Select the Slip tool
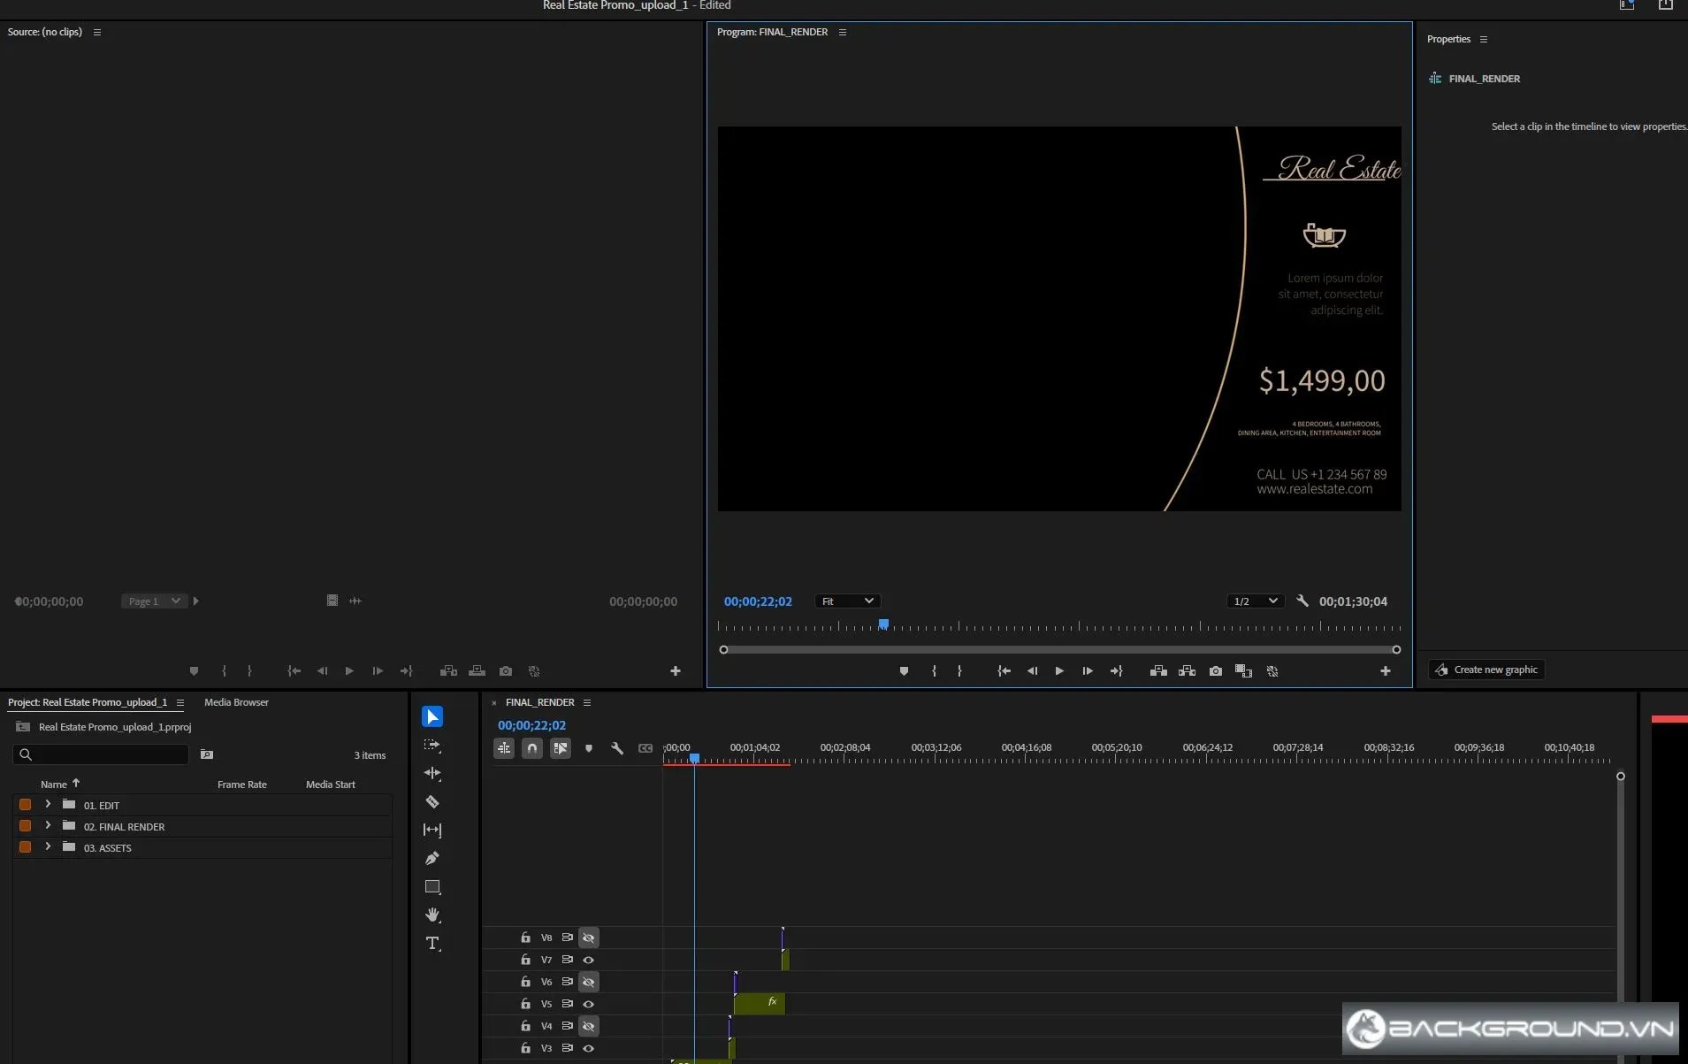This screenshot has height=1064, width=1688. pos(432,830)
